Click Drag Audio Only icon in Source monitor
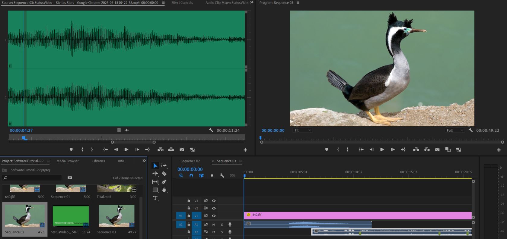507x239 pixels. tap(127, 130)
